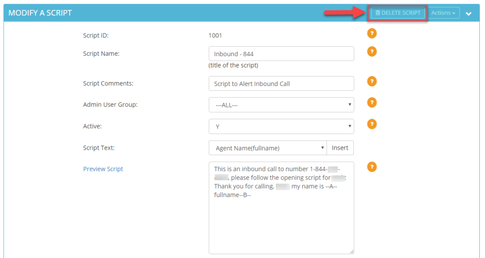Click the help icon next to Script ID
This screenshot has height=258, width=485.
pyautogui.click(x=372, y=34)
